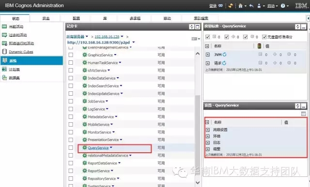Image resolution: width=310 pixels, height=187 pixels.
Task: Tick the checkbox for HumanTaskService
Action: pos(71,62)
